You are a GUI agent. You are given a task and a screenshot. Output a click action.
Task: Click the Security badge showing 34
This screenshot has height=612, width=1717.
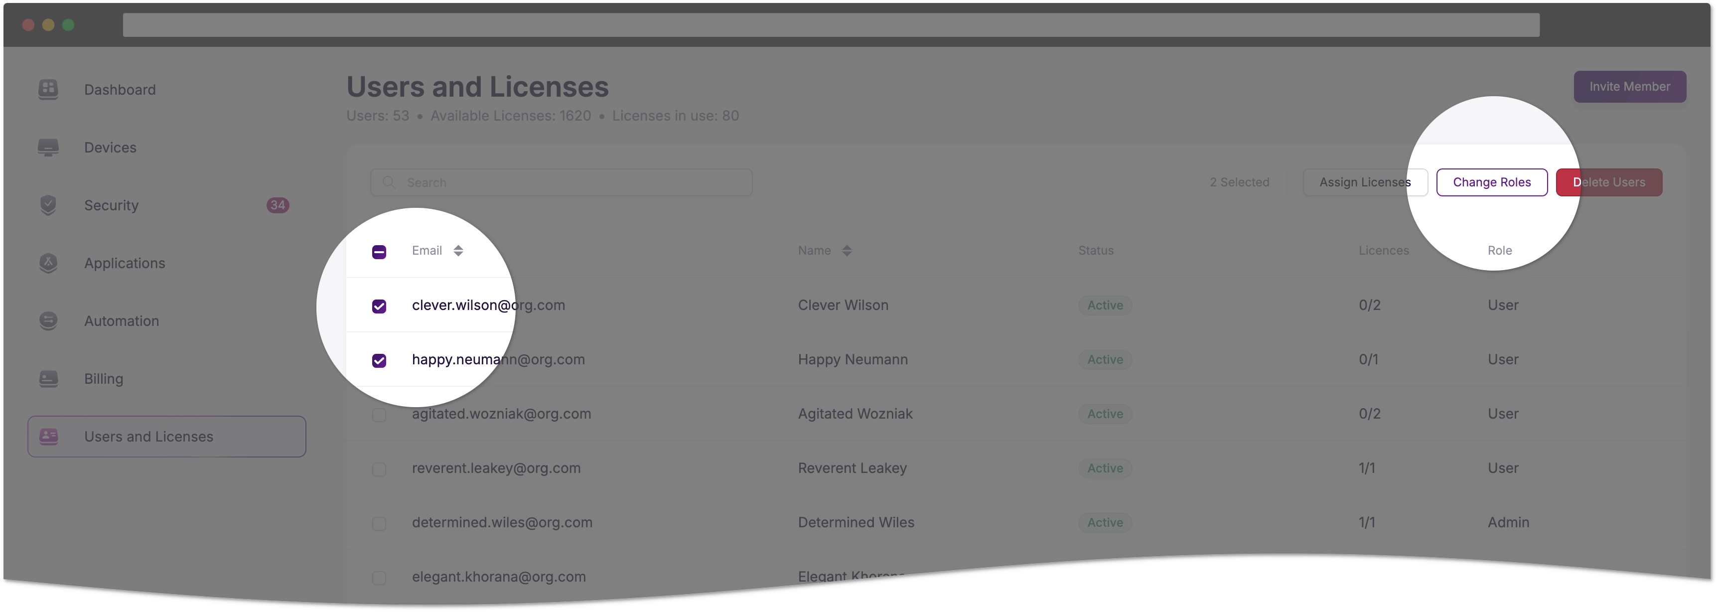(x=278, y=205)
